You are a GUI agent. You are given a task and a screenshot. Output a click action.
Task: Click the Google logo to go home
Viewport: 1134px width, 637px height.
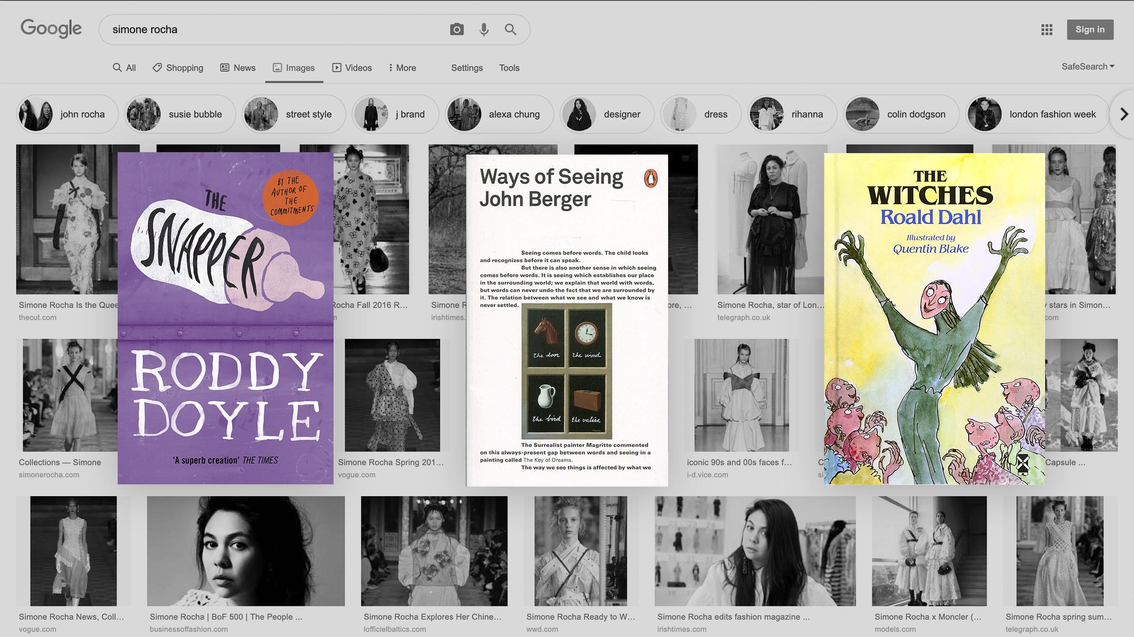point(51,29)
